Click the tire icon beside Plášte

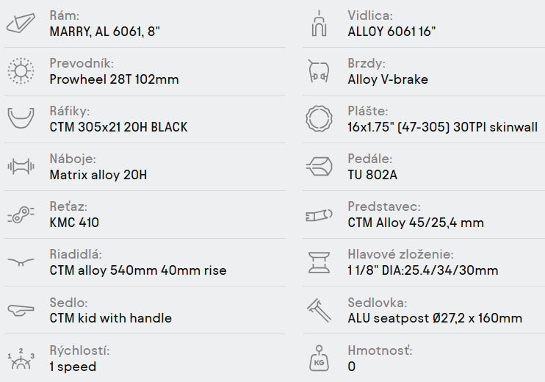click(x=319, y=119)
